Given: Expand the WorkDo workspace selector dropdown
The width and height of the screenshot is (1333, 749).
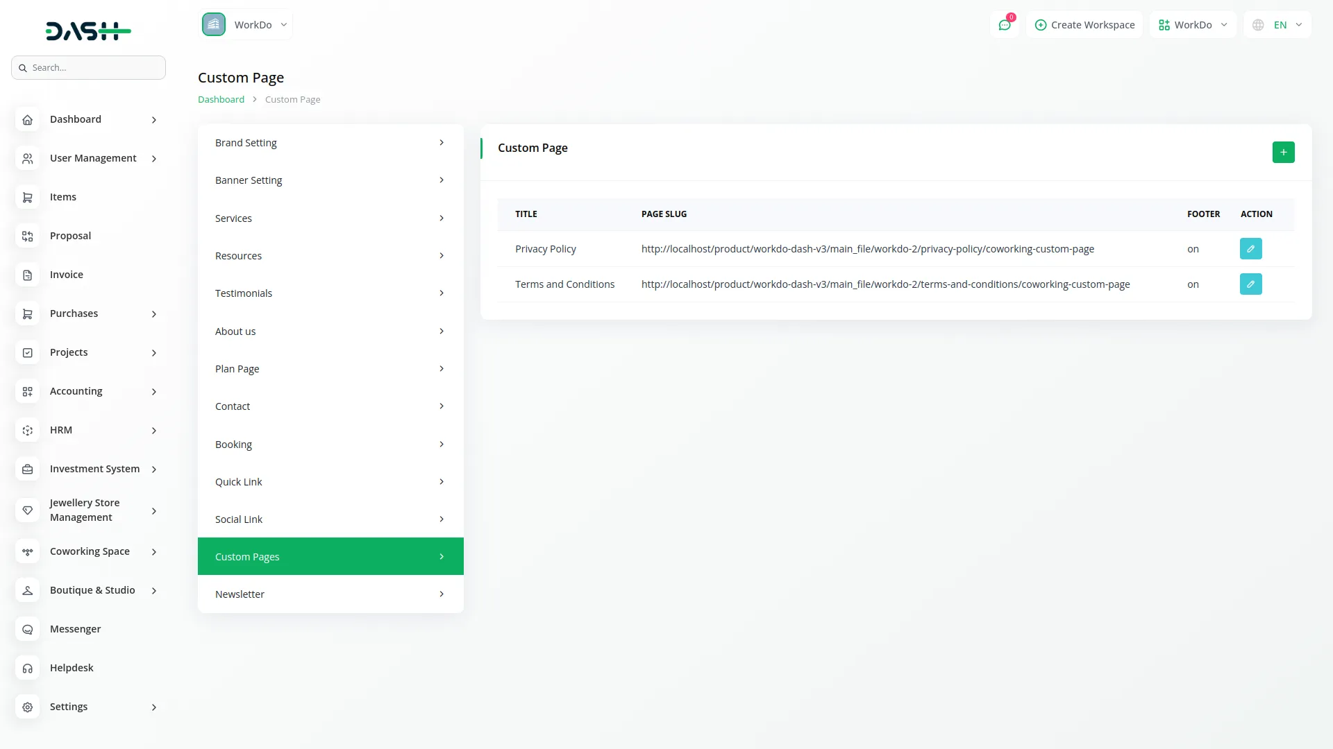Looking at the screenshot, I should (1192, 24).
